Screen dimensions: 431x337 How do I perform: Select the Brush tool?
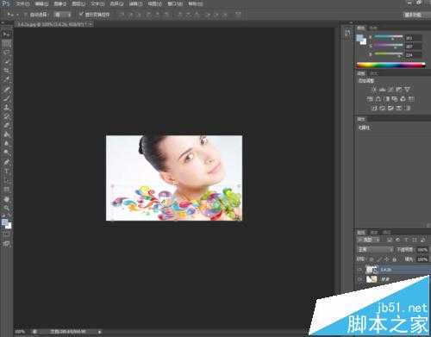click(6, 98)
